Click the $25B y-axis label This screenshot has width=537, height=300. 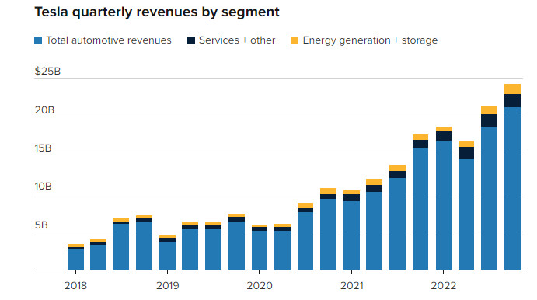[x=47, y=72]
